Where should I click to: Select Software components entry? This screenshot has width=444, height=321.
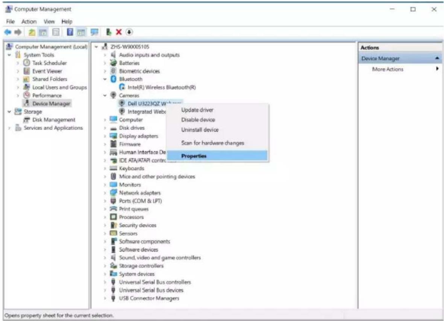click(144, 241)
